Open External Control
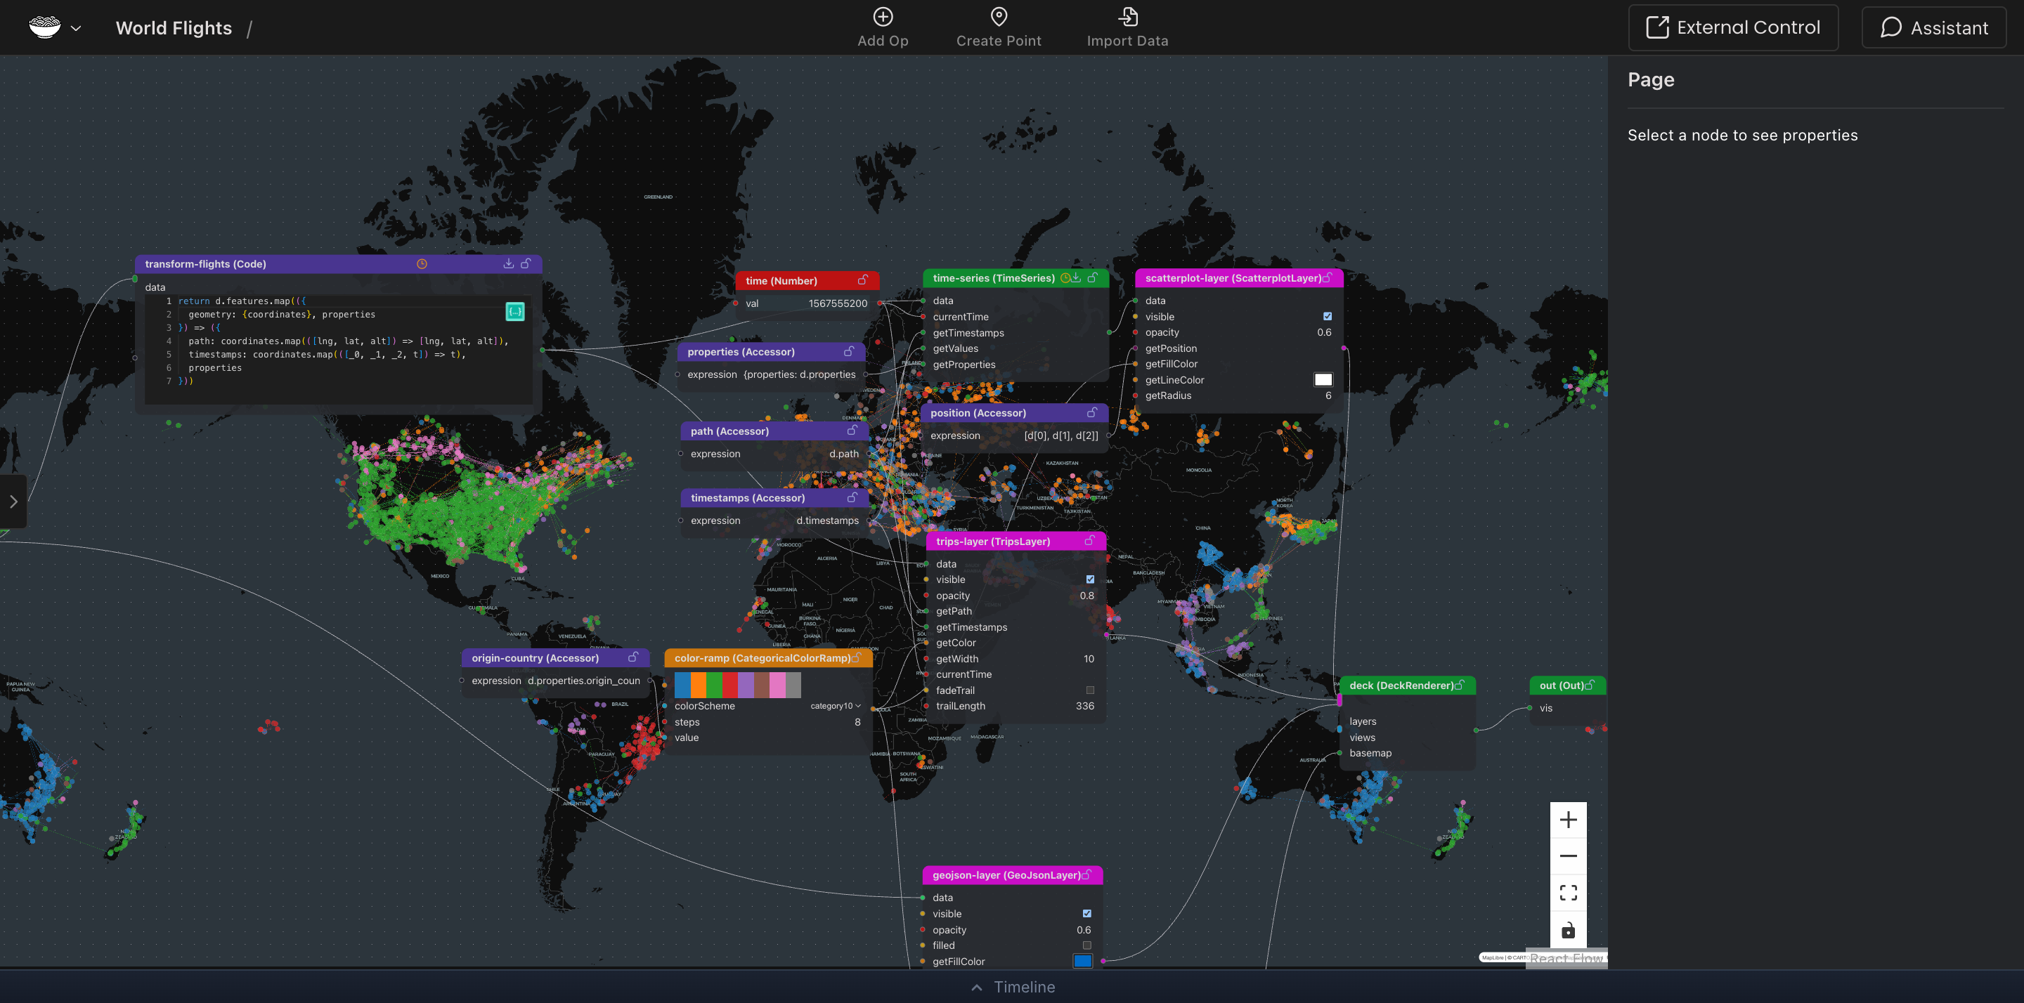Screen dimensions: 2024x1003 (x=1733, y=27)
